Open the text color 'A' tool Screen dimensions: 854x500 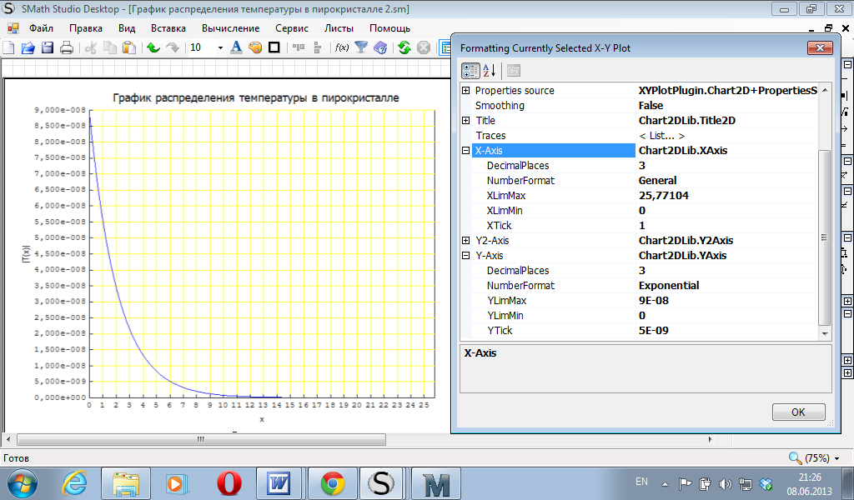236,47
